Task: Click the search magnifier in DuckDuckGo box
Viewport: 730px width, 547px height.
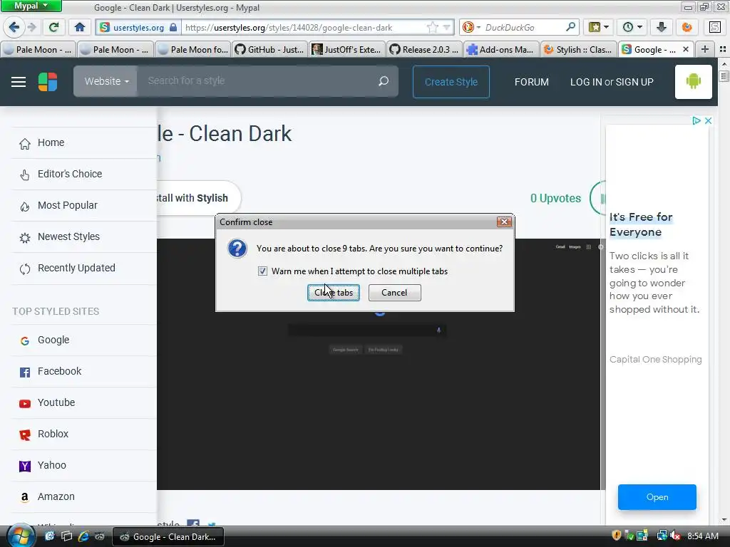Action: coord(570,27)
